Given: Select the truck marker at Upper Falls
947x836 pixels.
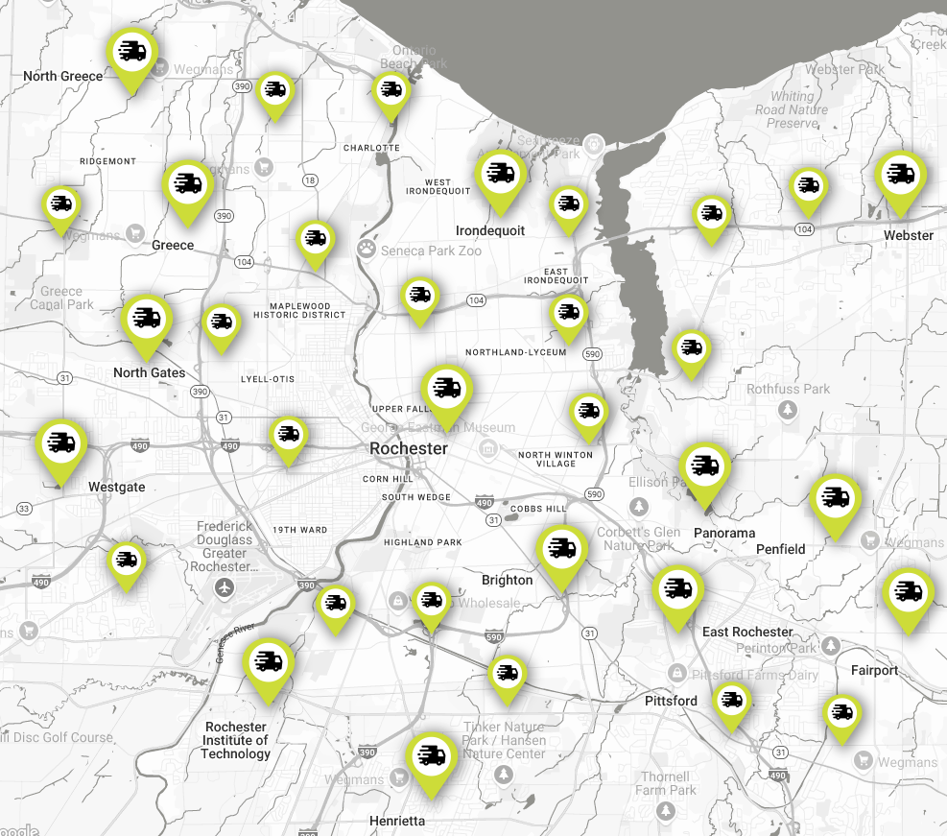Looking at the screenshot, I should point(446,389).
